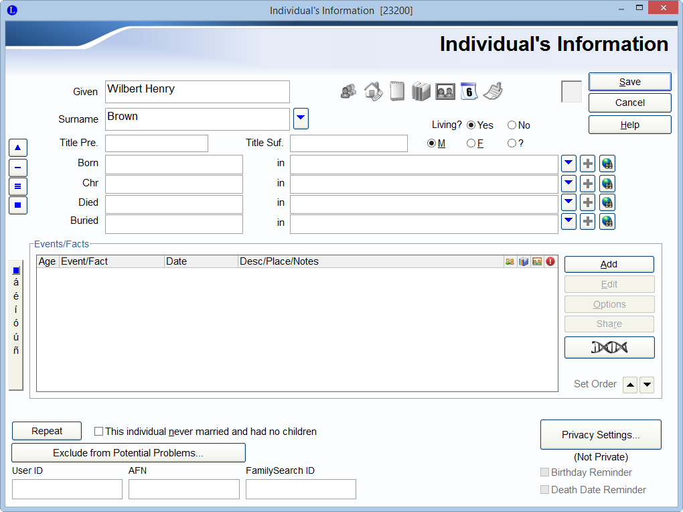This screenshot has width=683, height=512.
Task: Click the Cancel button
Action: (x=630, y=103)
